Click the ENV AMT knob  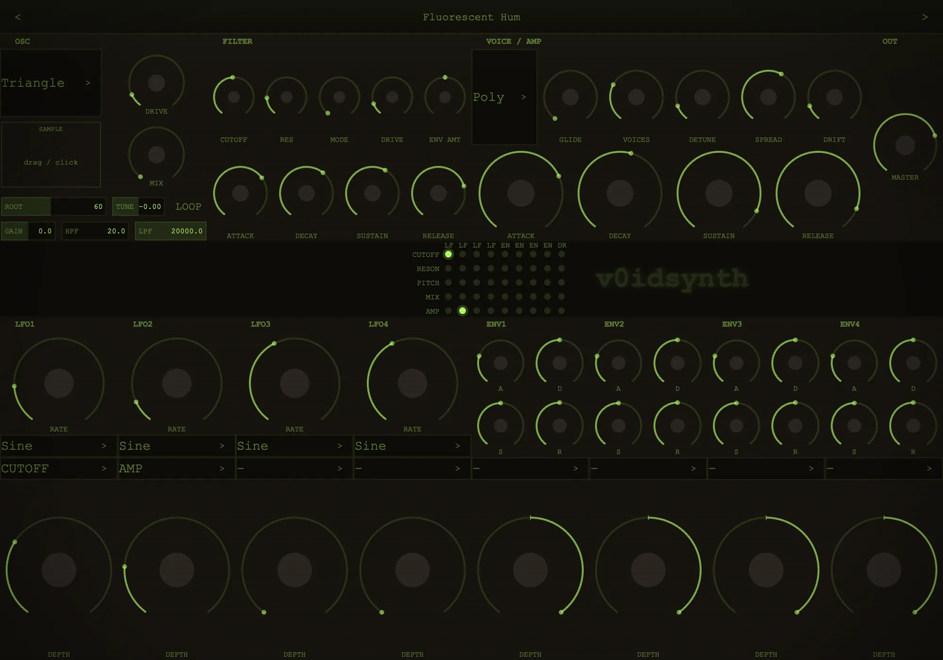point(445,97)
